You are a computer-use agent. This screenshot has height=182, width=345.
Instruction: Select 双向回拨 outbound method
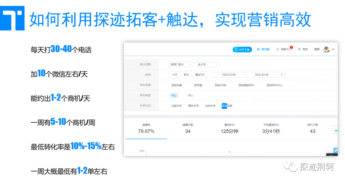pos(227,106)
